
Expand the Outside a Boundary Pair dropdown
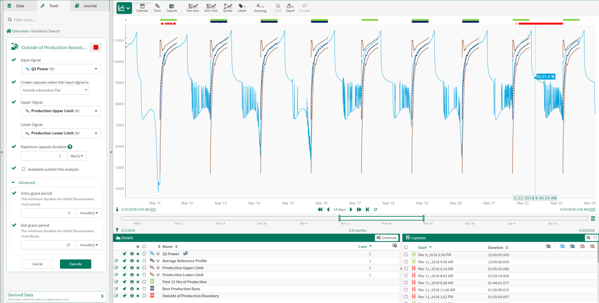click(55, 90)
